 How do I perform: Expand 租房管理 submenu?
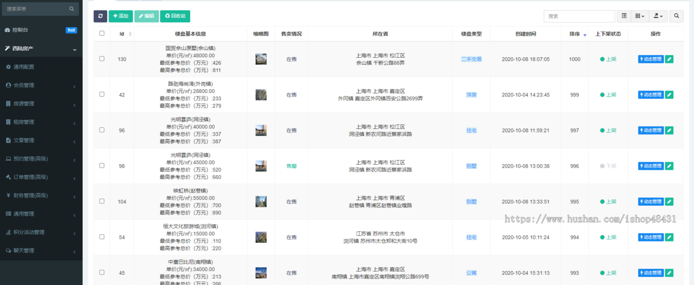tap(40, 122)
